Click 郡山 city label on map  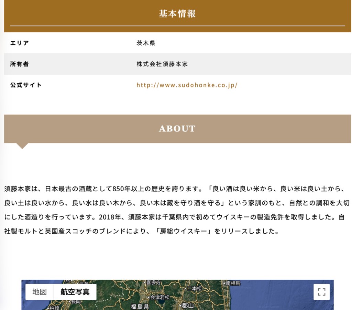pyautogui.click(x=188, y=306)
